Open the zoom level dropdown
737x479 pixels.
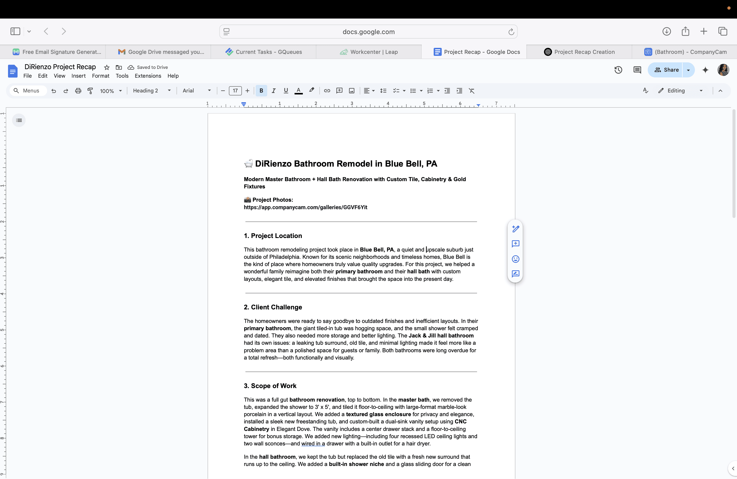pyautogui.click(x=111, y=91)
